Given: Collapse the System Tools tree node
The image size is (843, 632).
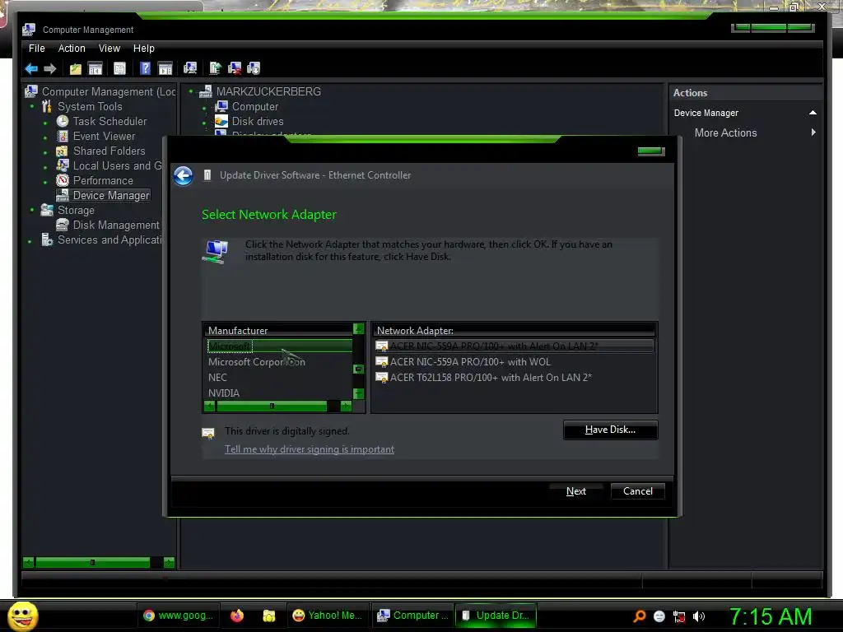Looking at the screenshot, I should pos(32,106).
